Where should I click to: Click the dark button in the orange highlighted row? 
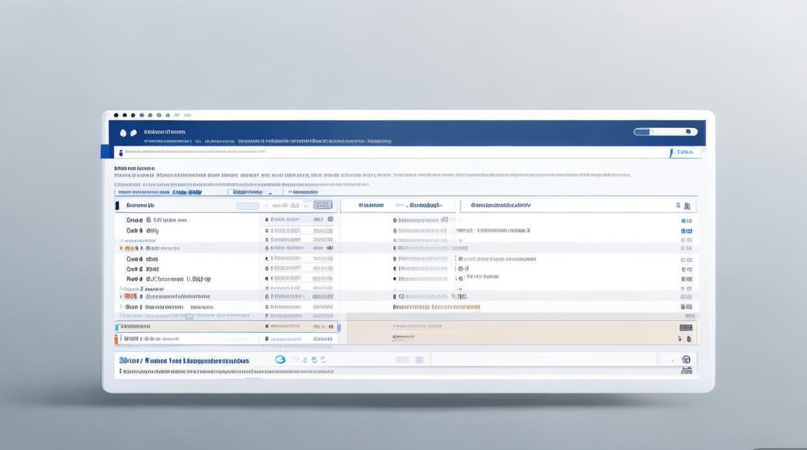pos(686,328)
